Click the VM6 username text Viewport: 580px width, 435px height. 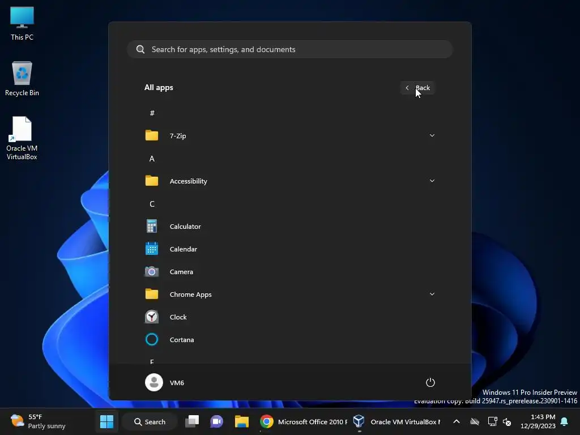(177, 382)
